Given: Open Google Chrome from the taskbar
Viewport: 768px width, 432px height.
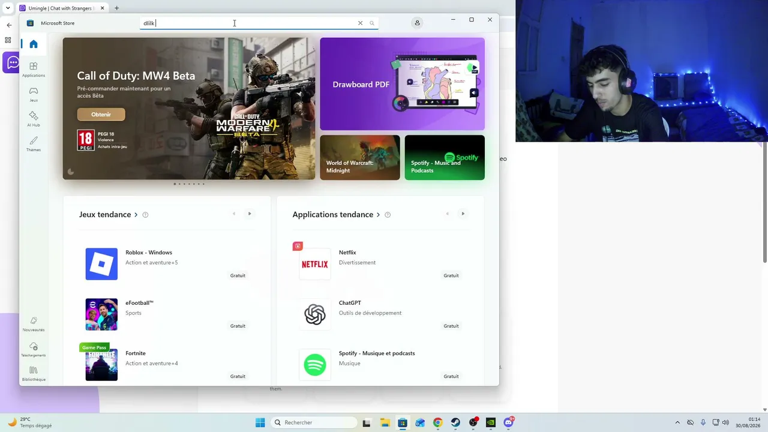Looking at the screenshot, I should tap(437, 422).
